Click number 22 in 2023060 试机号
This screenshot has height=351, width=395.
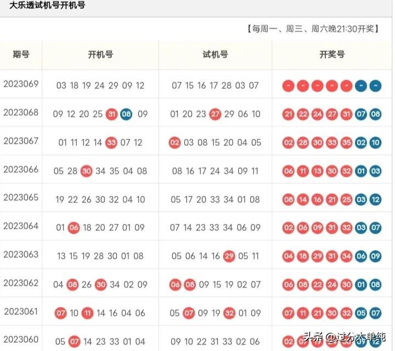coord(201,342)
